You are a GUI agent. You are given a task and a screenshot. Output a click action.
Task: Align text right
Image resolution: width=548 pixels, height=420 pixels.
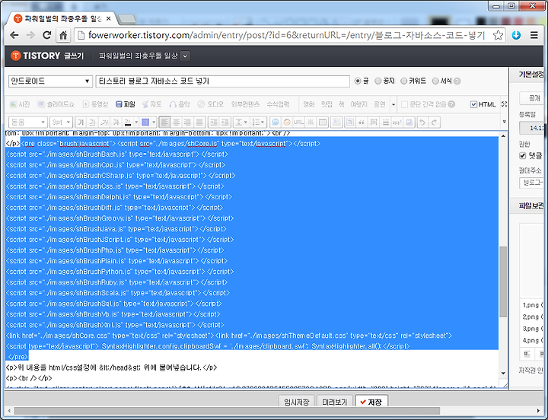[x=188, y=123]
